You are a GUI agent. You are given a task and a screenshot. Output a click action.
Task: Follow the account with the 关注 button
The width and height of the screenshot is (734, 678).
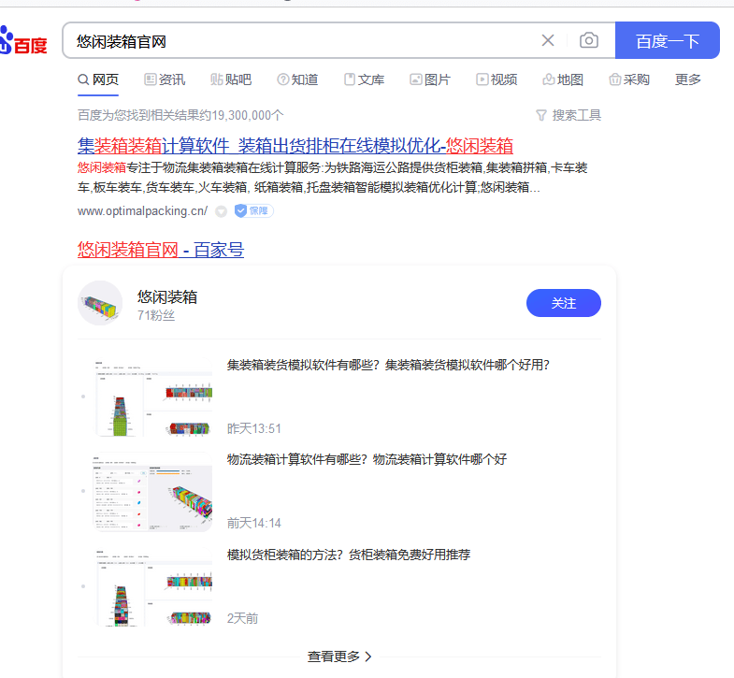coord(564,303)
